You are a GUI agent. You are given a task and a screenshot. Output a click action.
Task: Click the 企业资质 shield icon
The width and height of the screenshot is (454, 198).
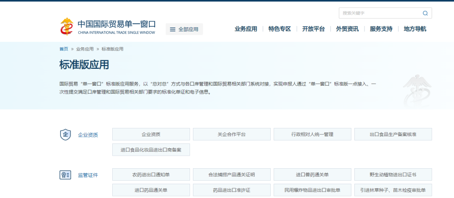(x=65, y=135)
